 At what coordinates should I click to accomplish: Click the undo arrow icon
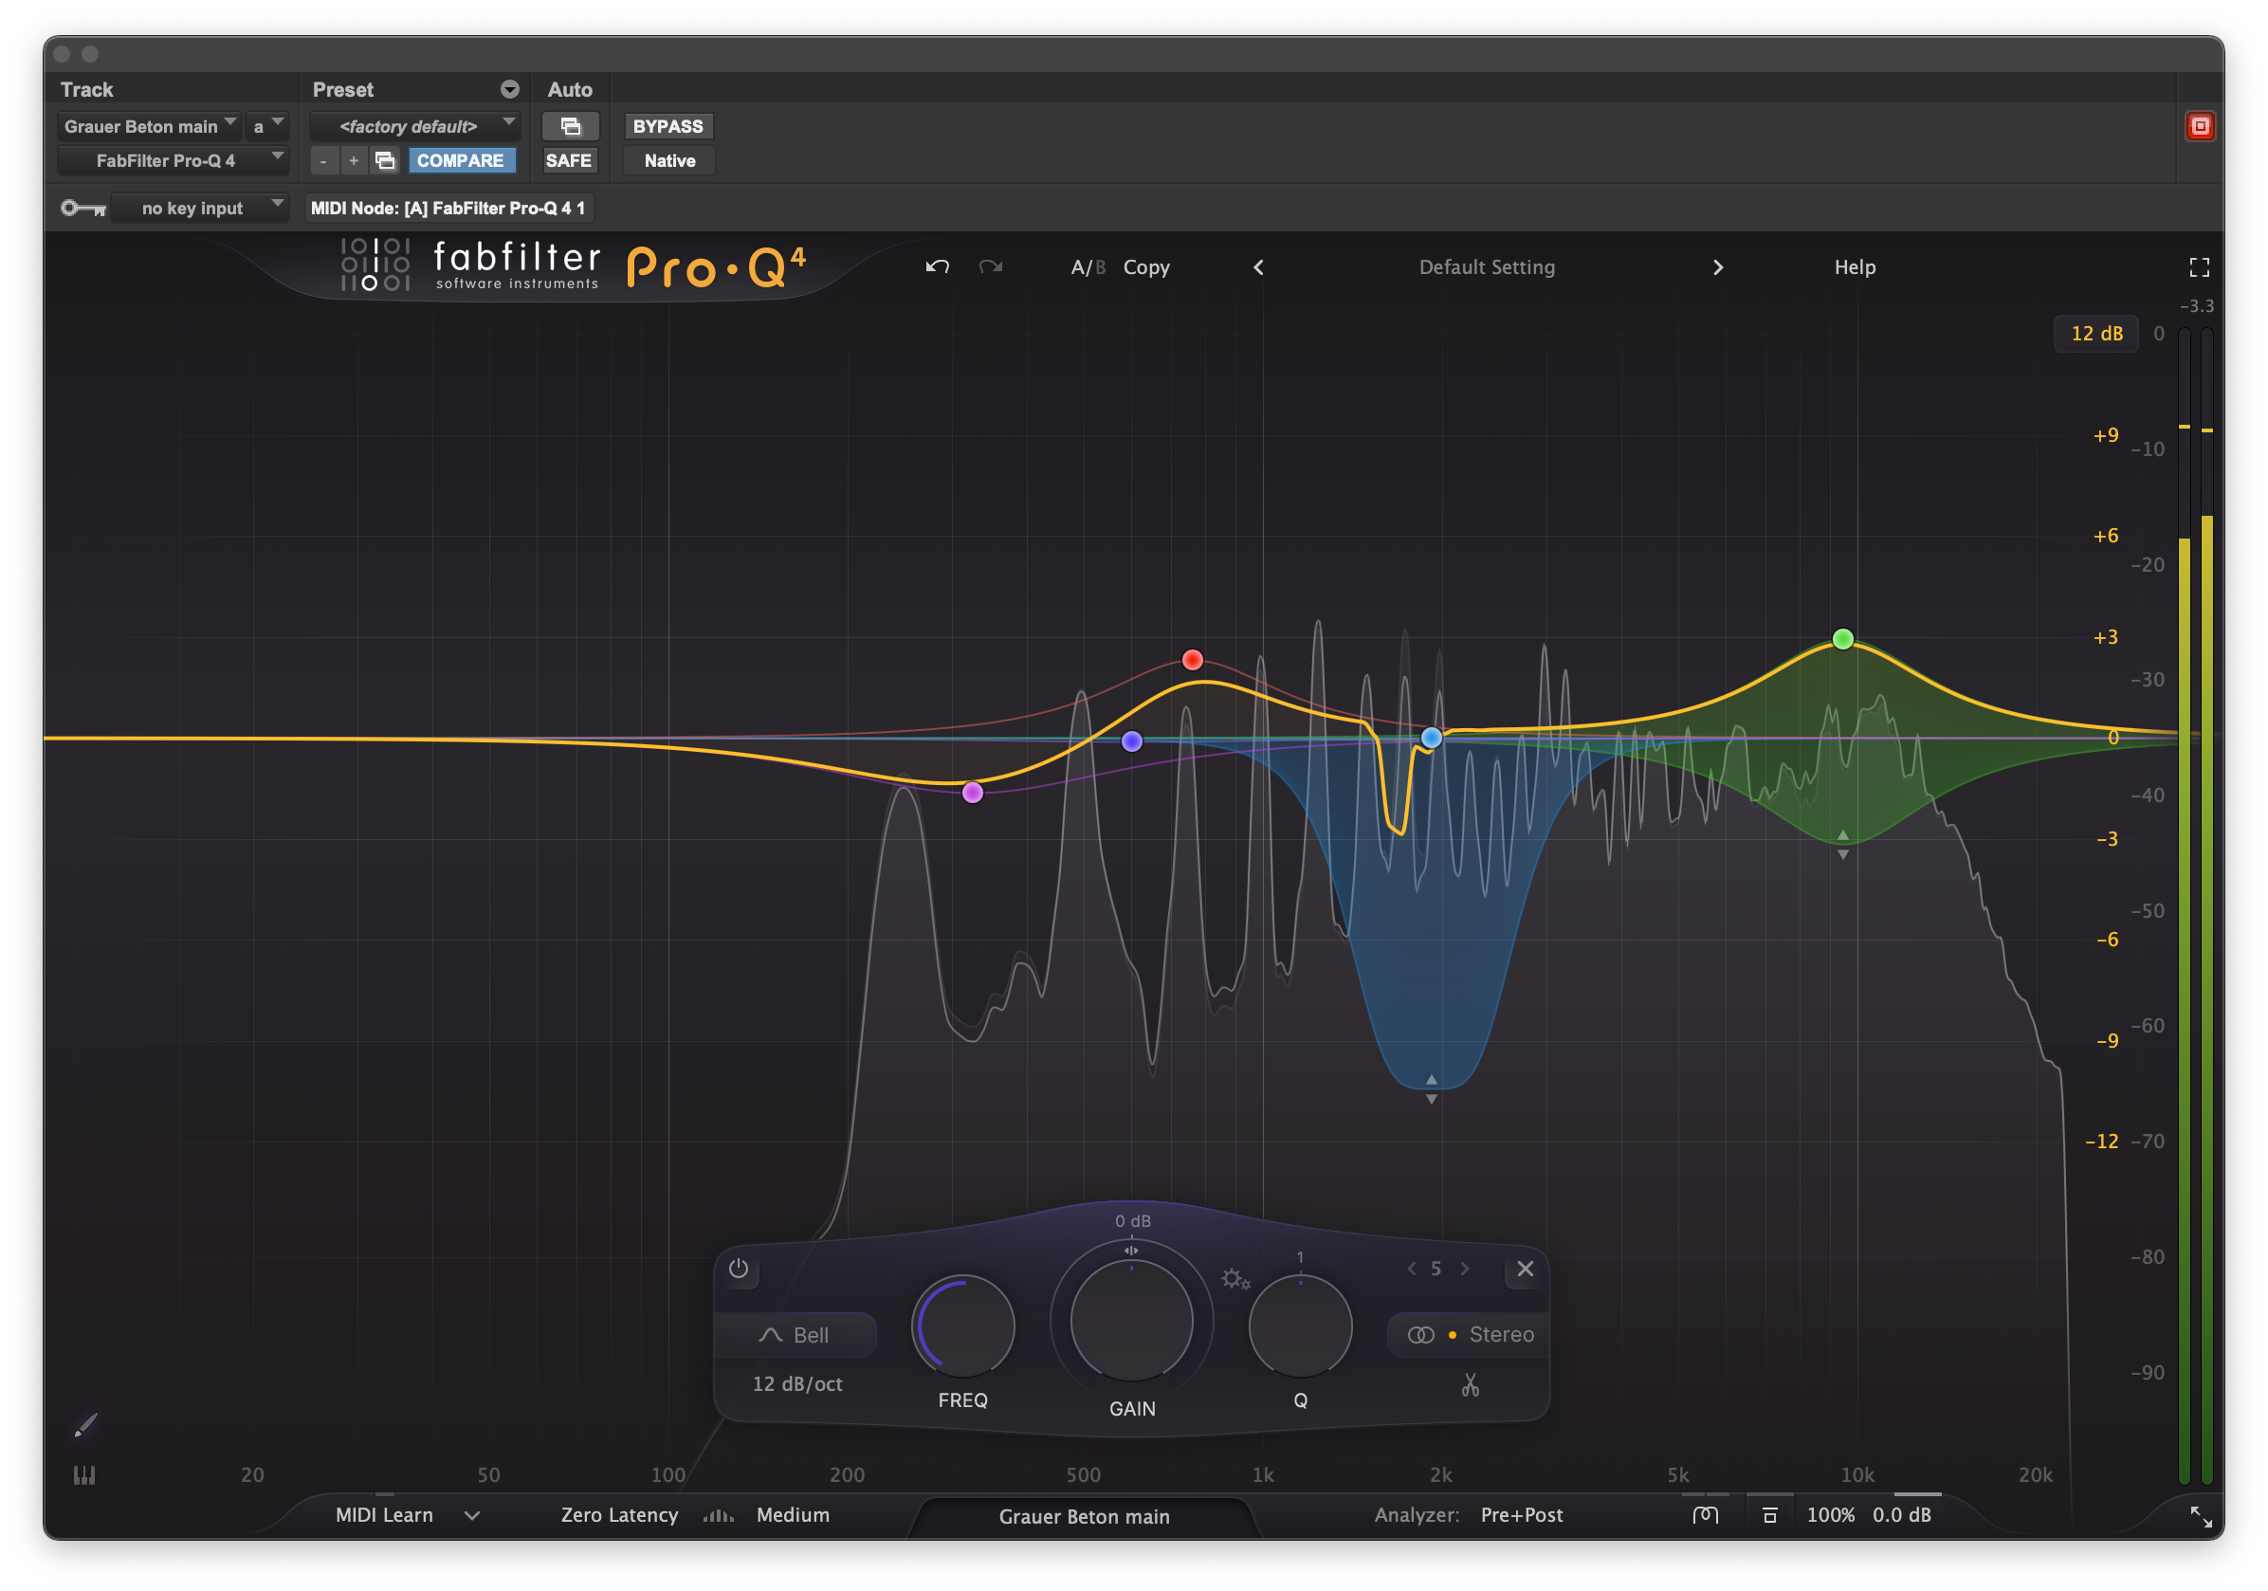click(937, 266)
